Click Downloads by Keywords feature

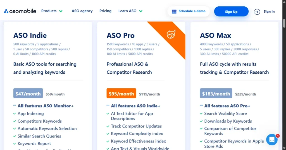coord(228,121)
